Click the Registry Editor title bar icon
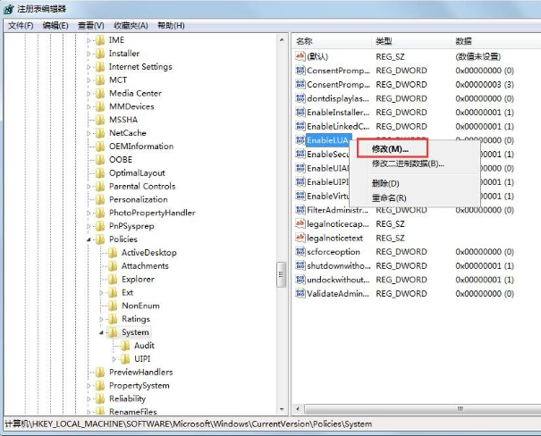 pyautogui.click(x=8, y=9)
